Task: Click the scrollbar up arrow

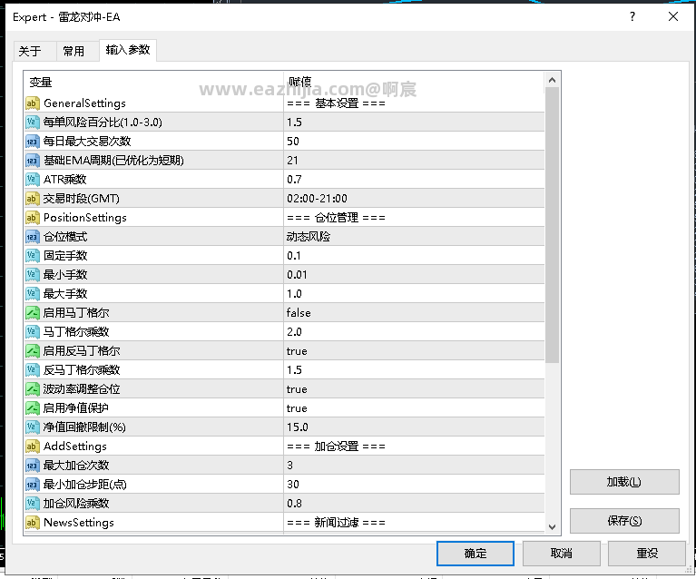Action: click(553, 80)
